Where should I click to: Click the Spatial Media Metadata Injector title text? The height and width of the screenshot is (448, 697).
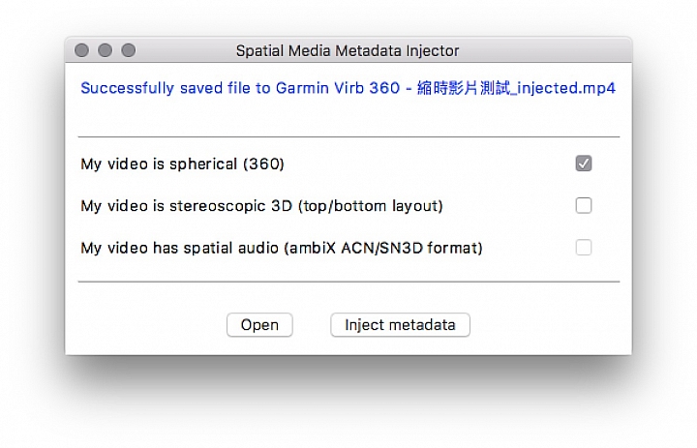(x=348, y=50)
